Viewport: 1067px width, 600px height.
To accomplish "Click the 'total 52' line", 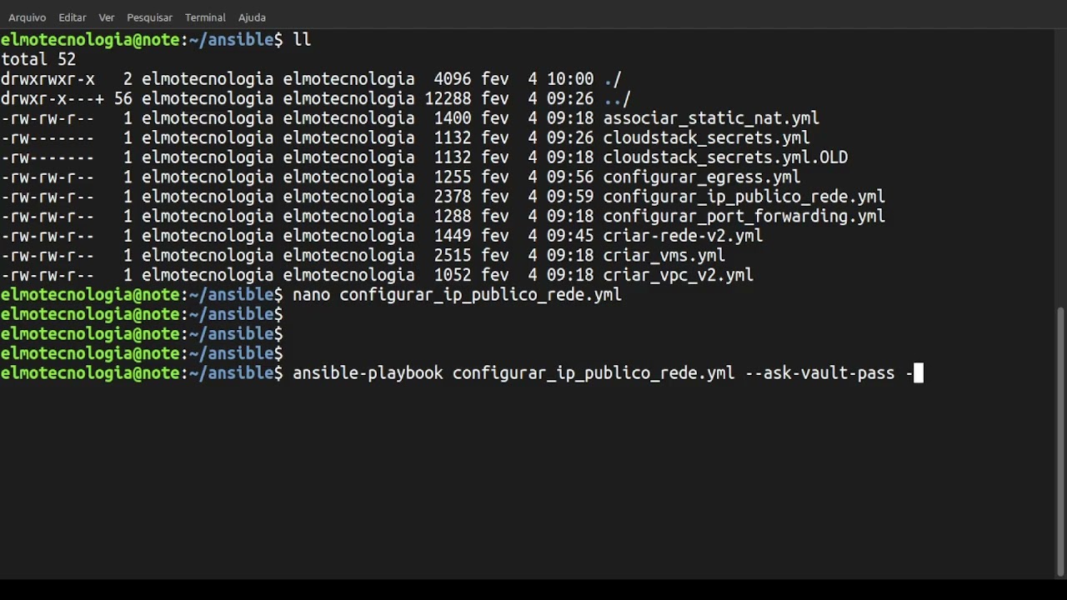I will pyautogui.click(x=38, y=59).
